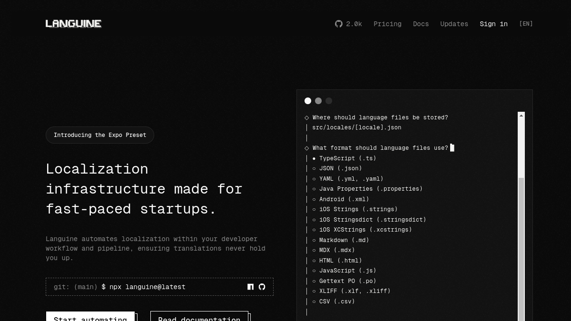571x321 pixels.
Task: Click the "Localization infrastructure" headline
Action: tap(144, 189)
